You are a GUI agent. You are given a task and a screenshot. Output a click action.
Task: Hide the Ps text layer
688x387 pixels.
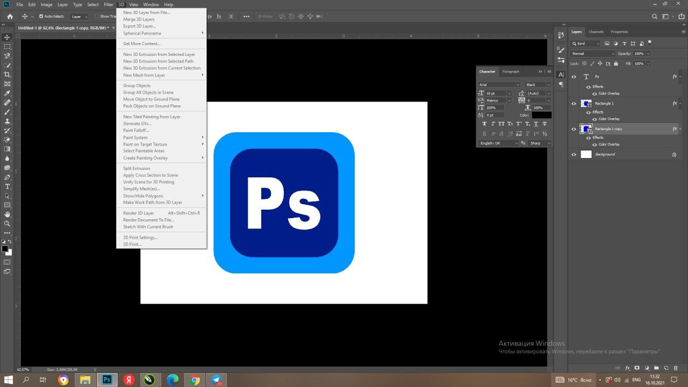574,77
